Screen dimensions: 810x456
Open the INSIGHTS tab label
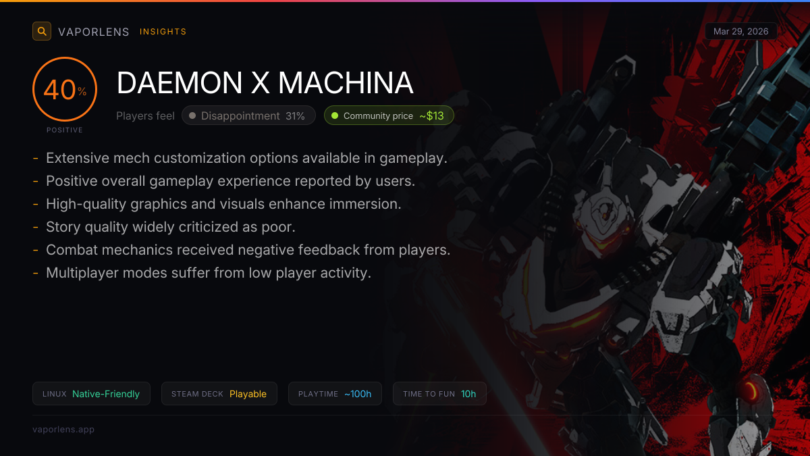pos(163,32)
